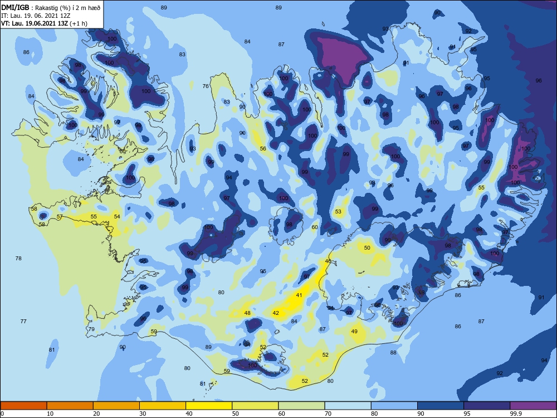Click the dark blue 90–95 legend swatch

(441, 406)
